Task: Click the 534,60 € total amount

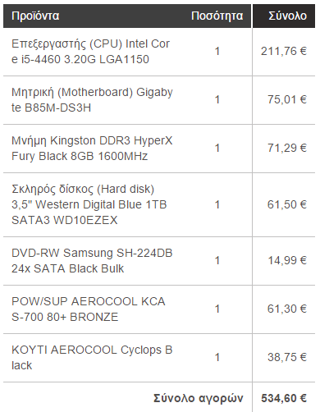Action: pos(284,398)
